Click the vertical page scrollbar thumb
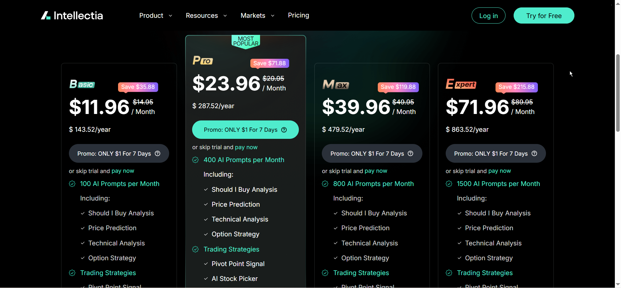 (x=618, y=93)
